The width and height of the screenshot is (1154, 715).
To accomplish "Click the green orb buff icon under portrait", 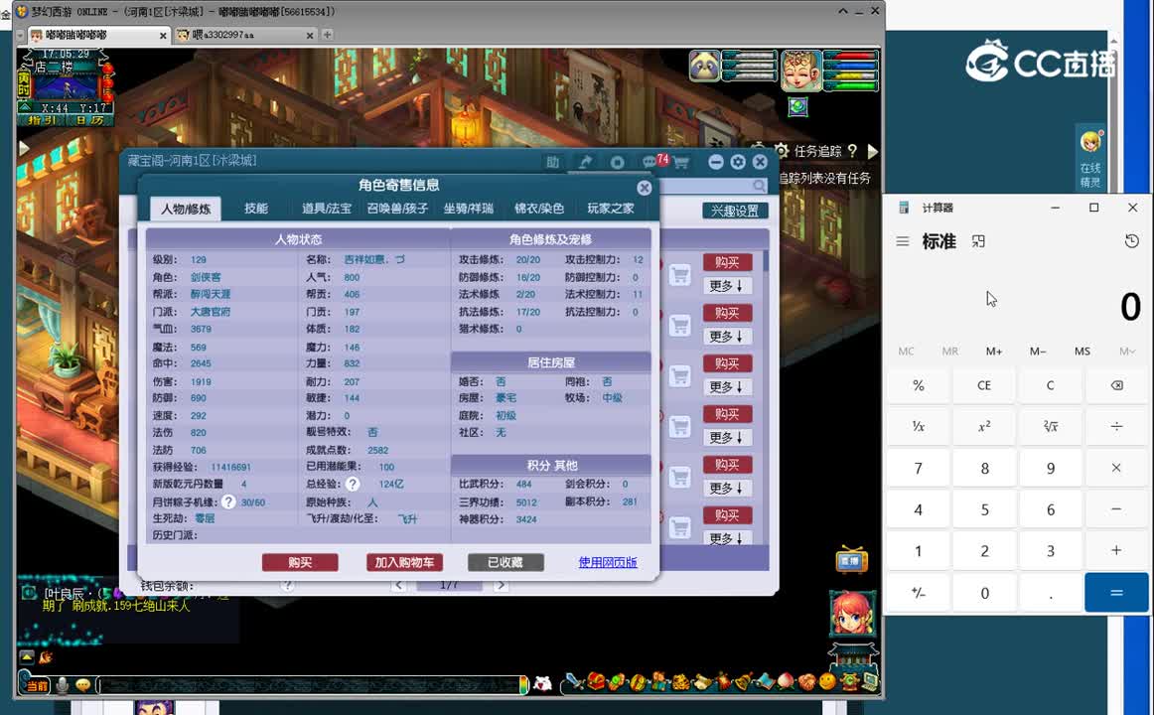I will (x=797, y=106).
